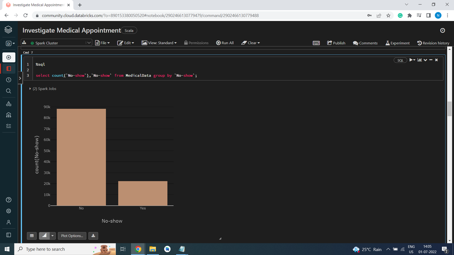Switch output to bar chart view
Viewport: 454px width, 255px height.
(44, 236)
